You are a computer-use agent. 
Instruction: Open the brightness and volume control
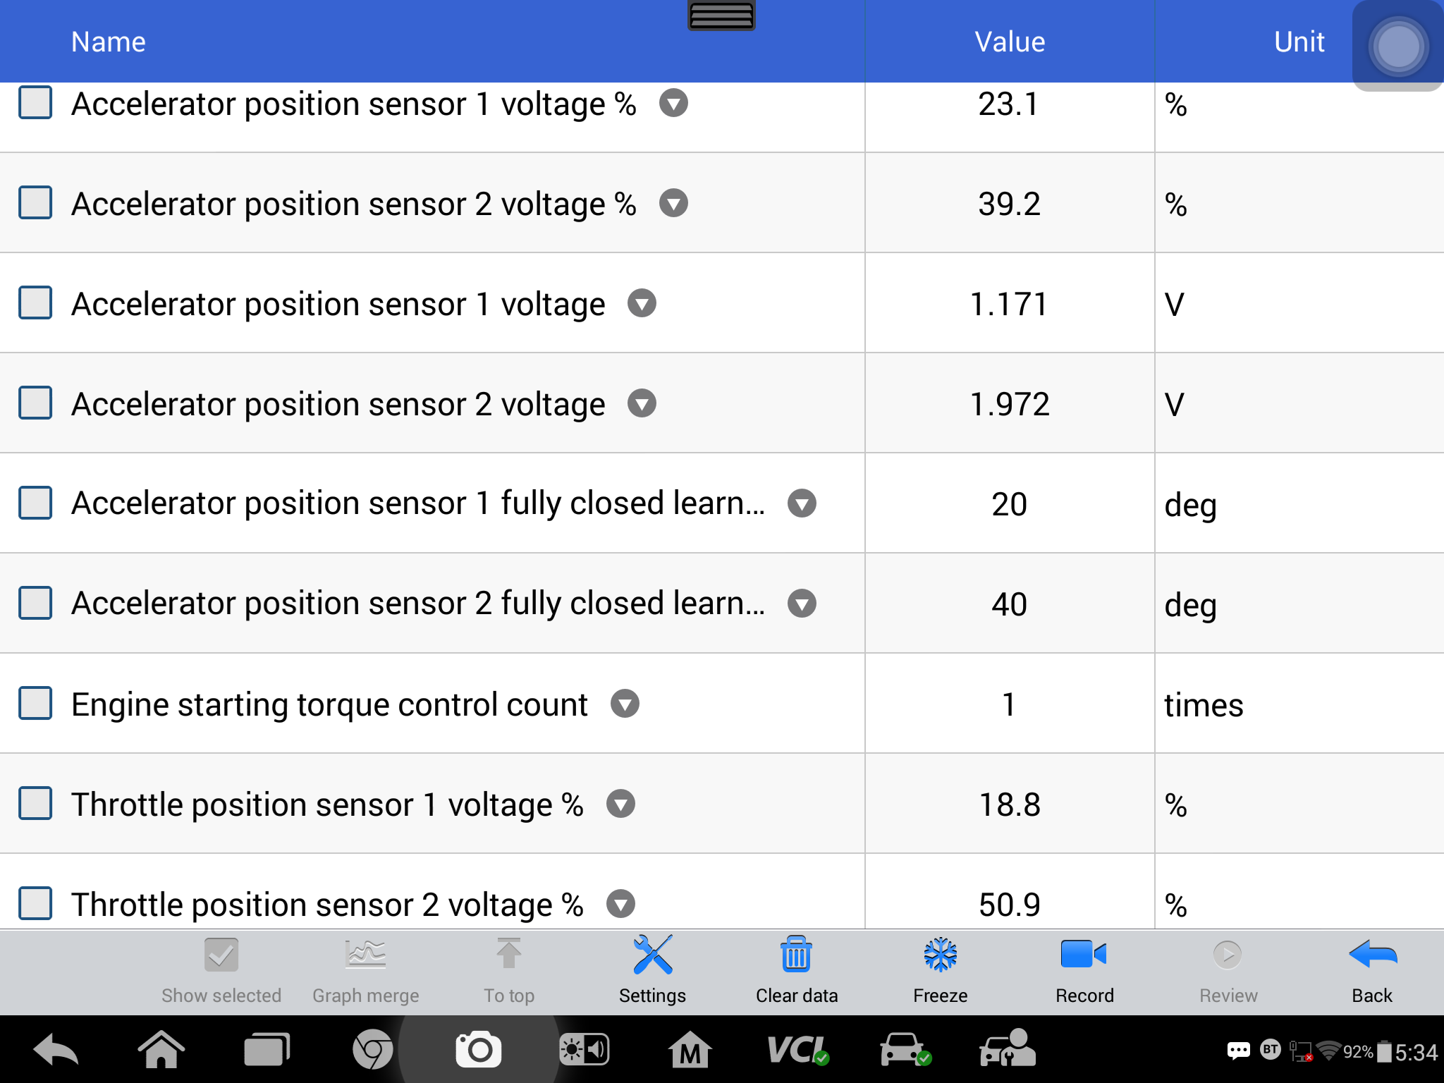584,1050
